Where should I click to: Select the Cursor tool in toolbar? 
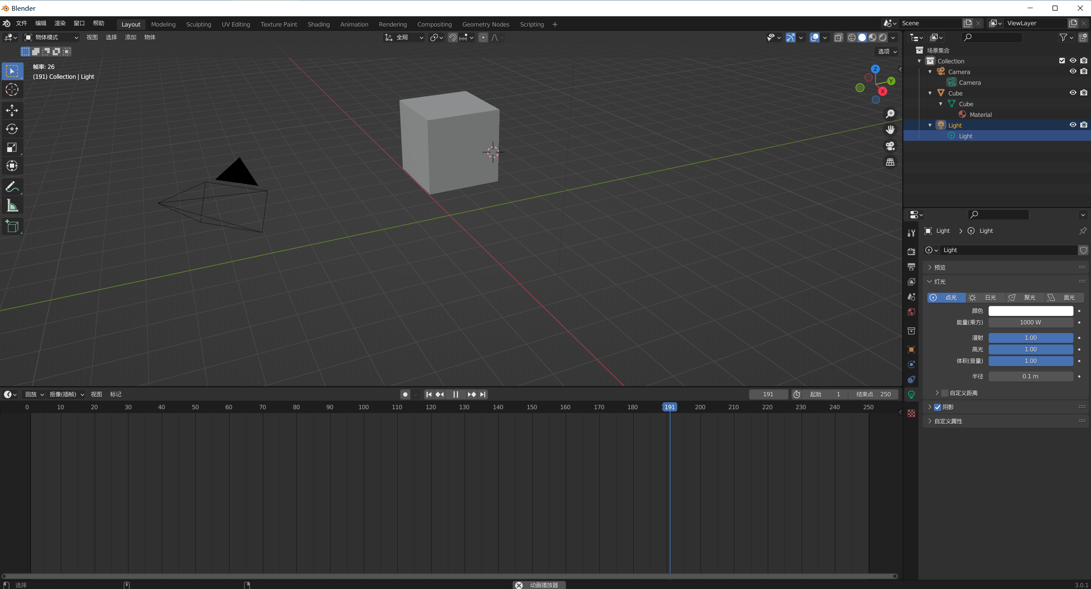(x=12, y=90)
